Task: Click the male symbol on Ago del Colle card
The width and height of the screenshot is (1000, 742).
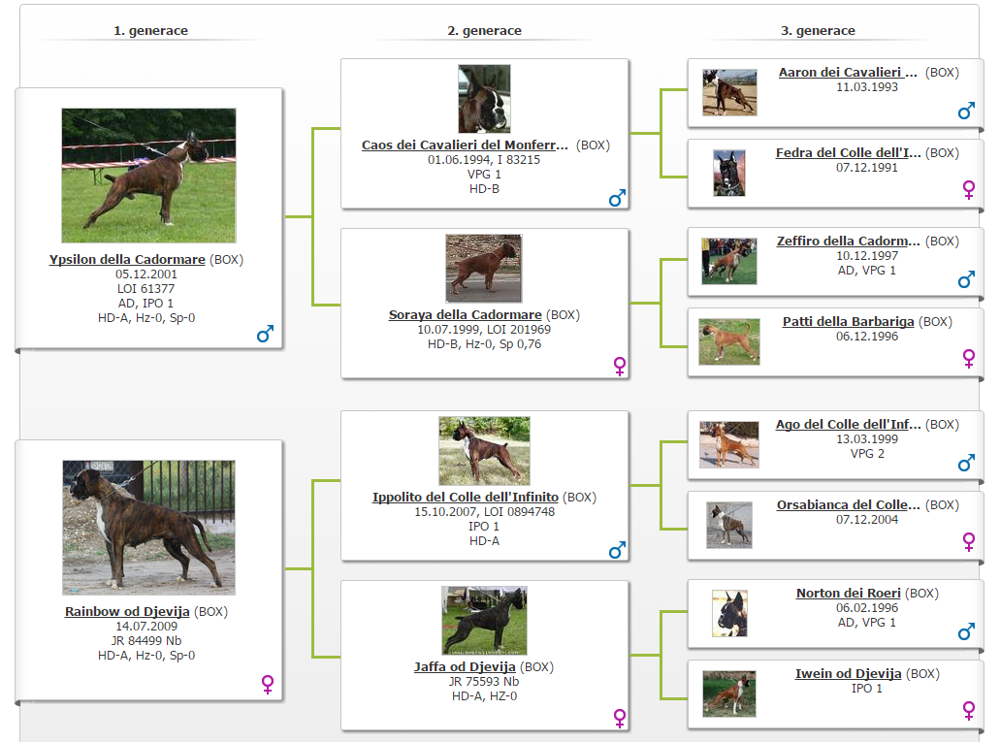Action: [966, 463]
